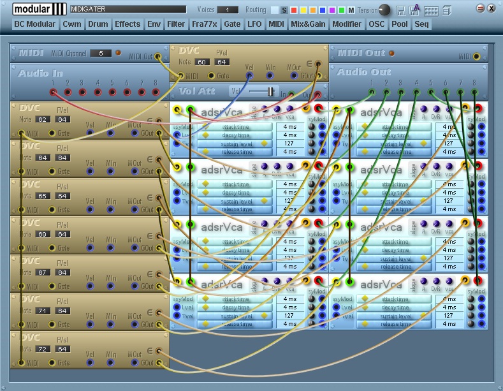Open the grid keypad icon in the top bar

[431, 11]
